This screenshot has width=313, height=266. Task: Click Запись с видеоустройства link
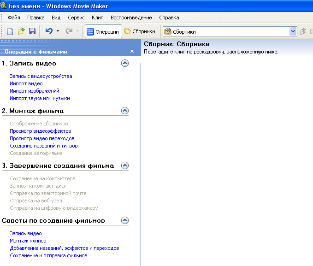click(41, 76)
